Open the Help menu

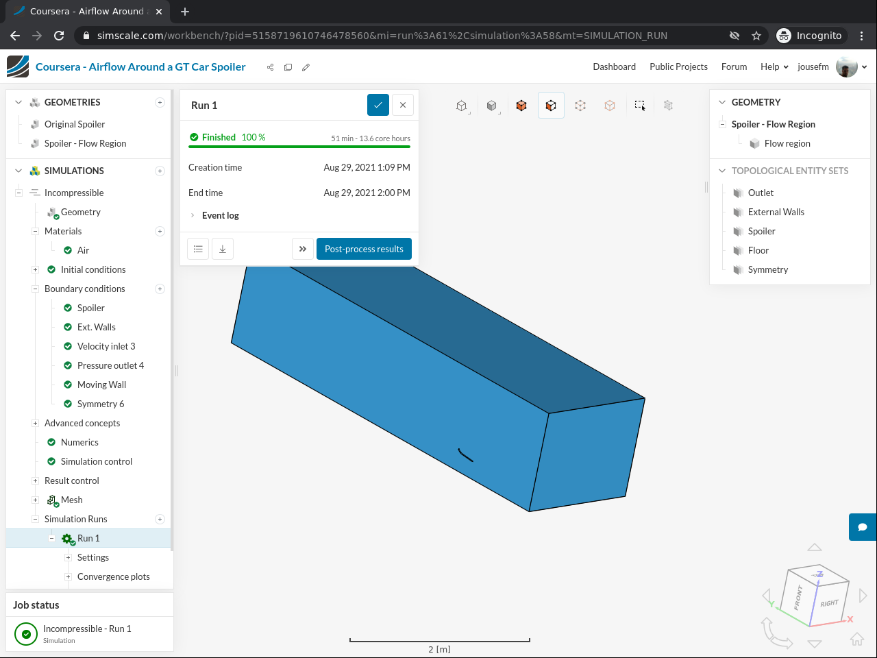pyautogui.click(x=774, y=67)
